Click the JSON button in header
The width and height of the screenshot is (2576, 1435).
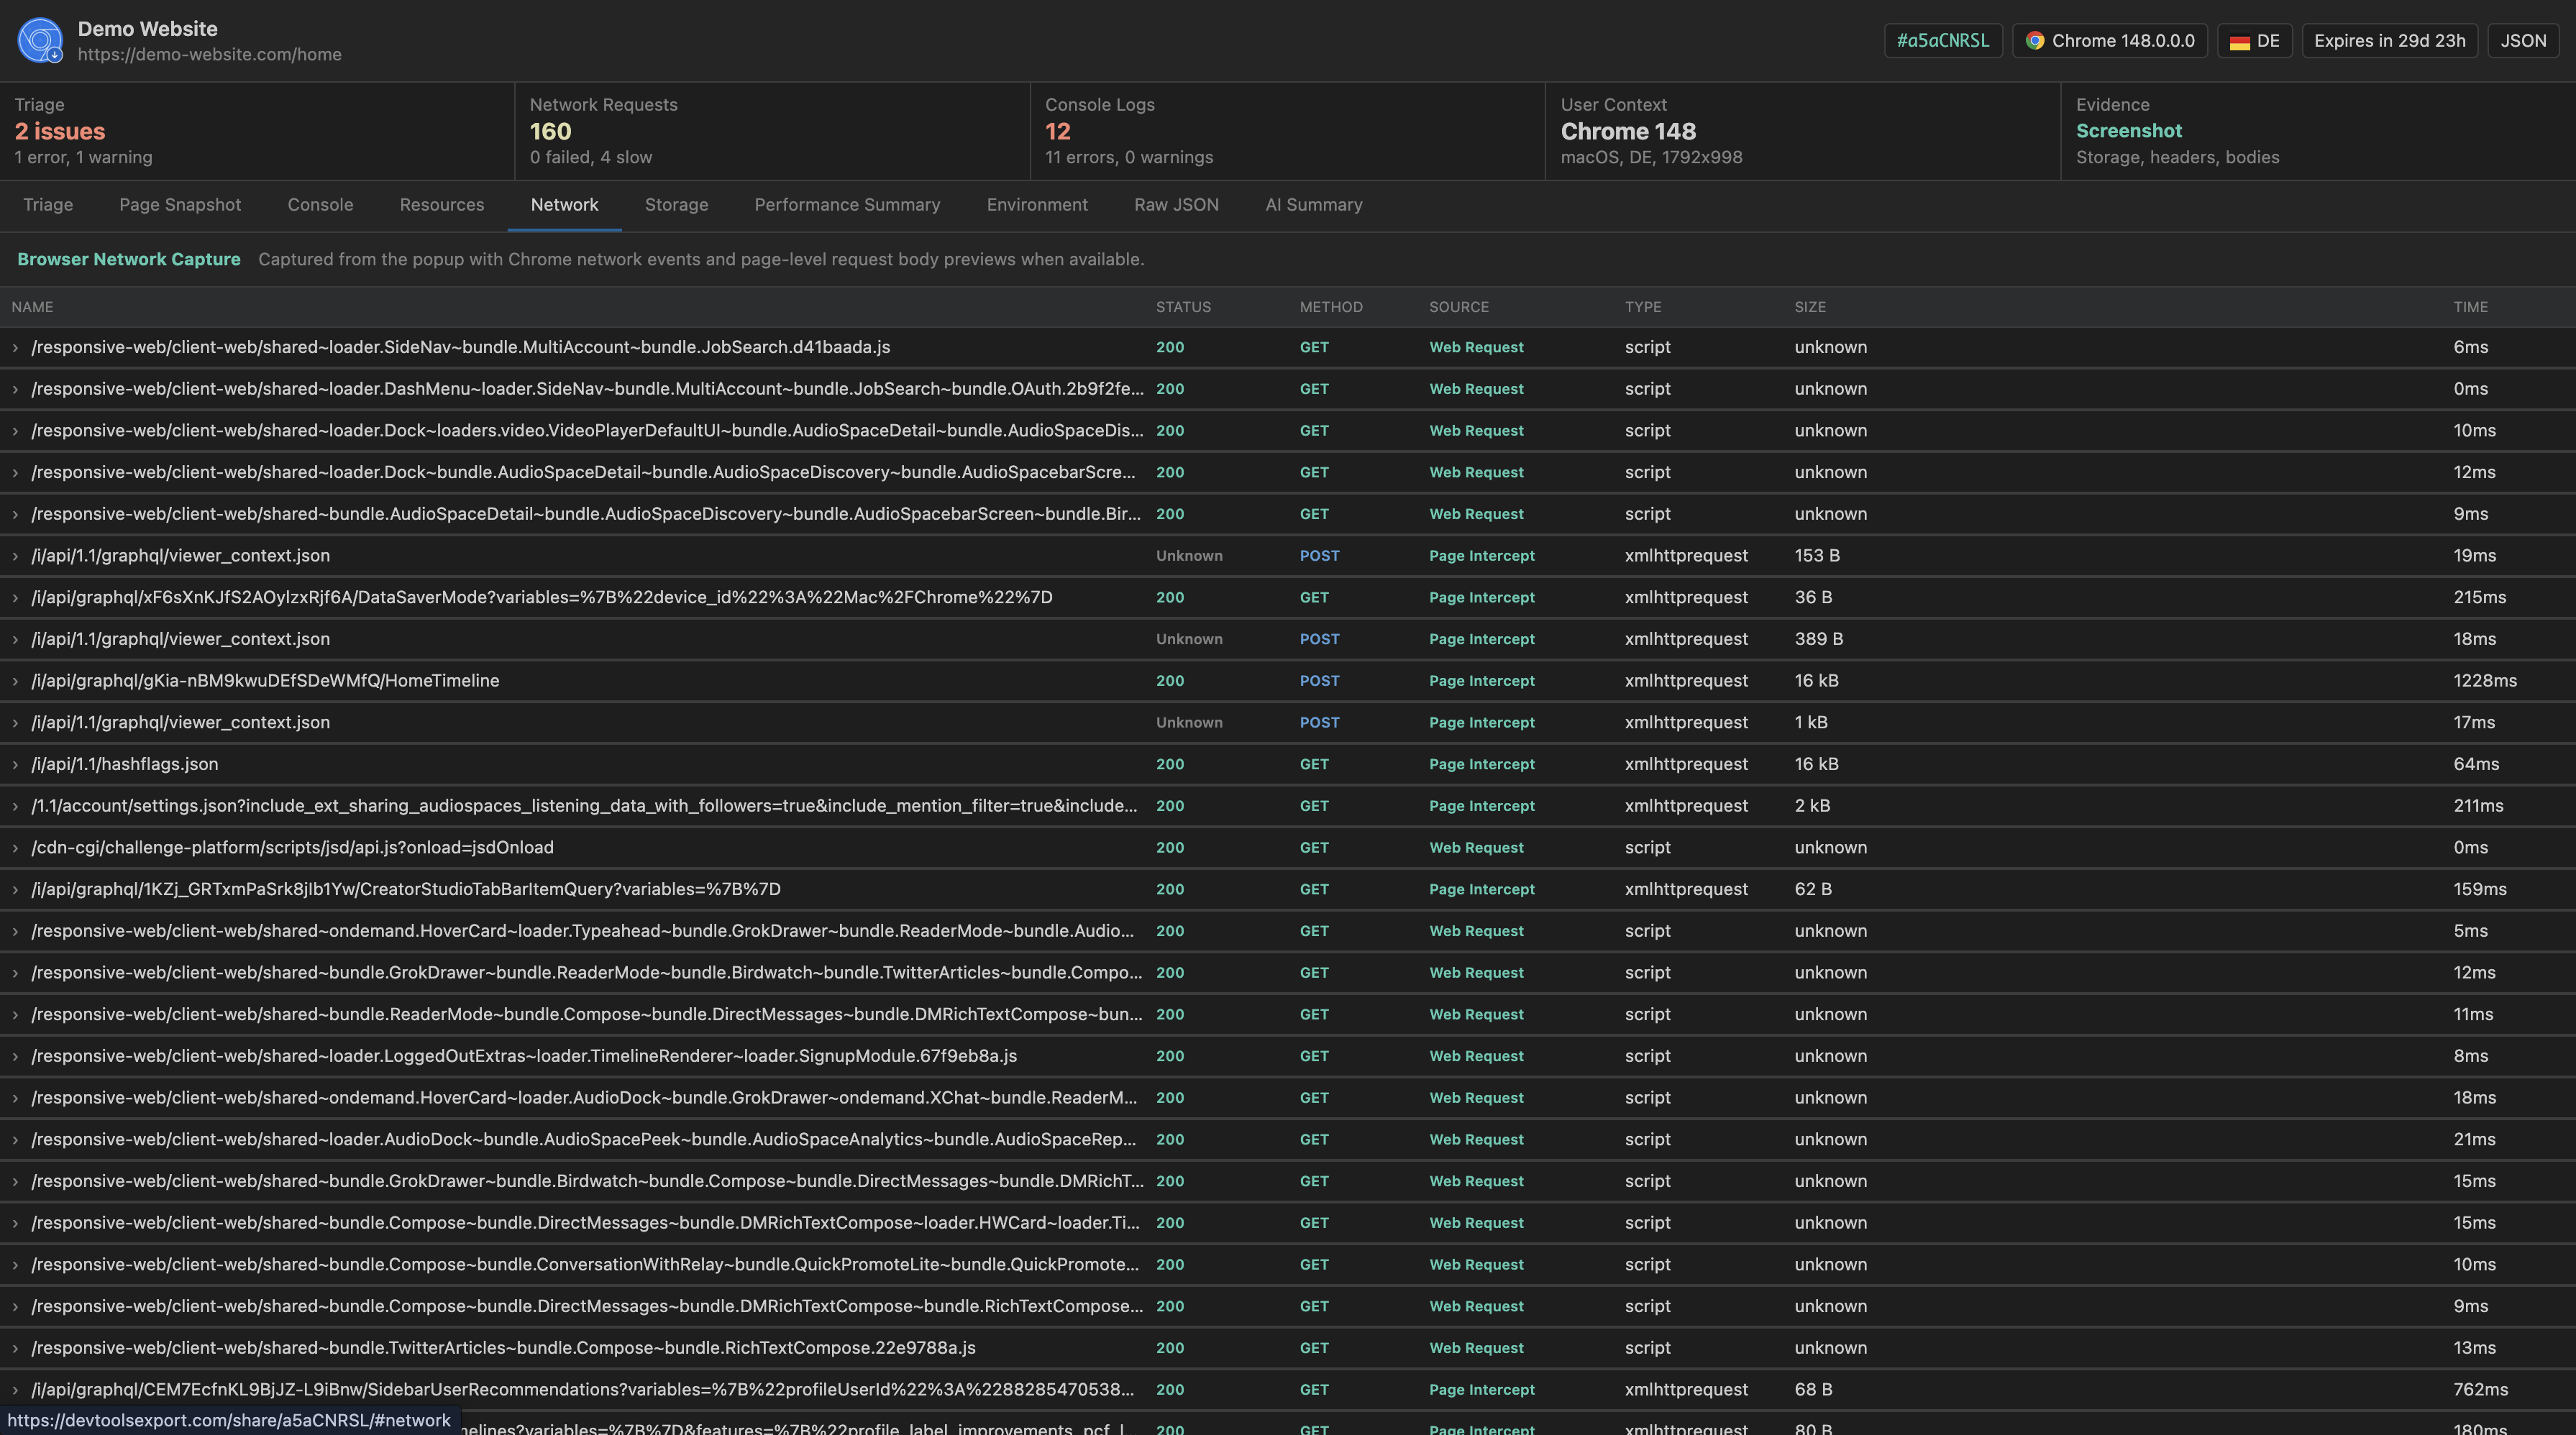coord(2522,41)
